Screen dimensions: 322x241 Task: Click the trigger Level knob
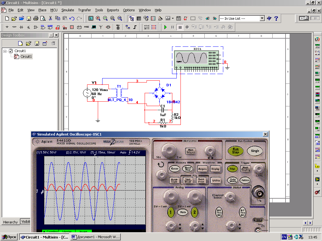pyautogui.click(x=258, y=169)
